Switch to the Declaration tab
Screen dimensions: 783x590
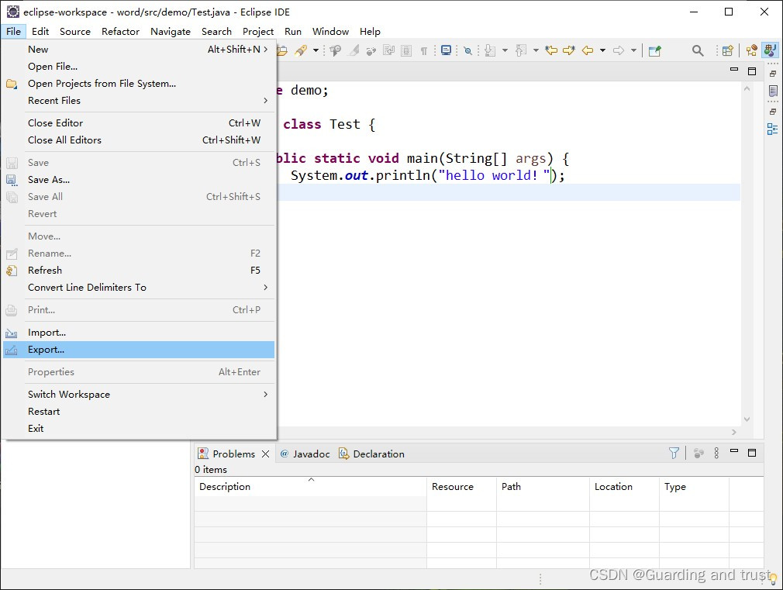click(x=371, y=454)
